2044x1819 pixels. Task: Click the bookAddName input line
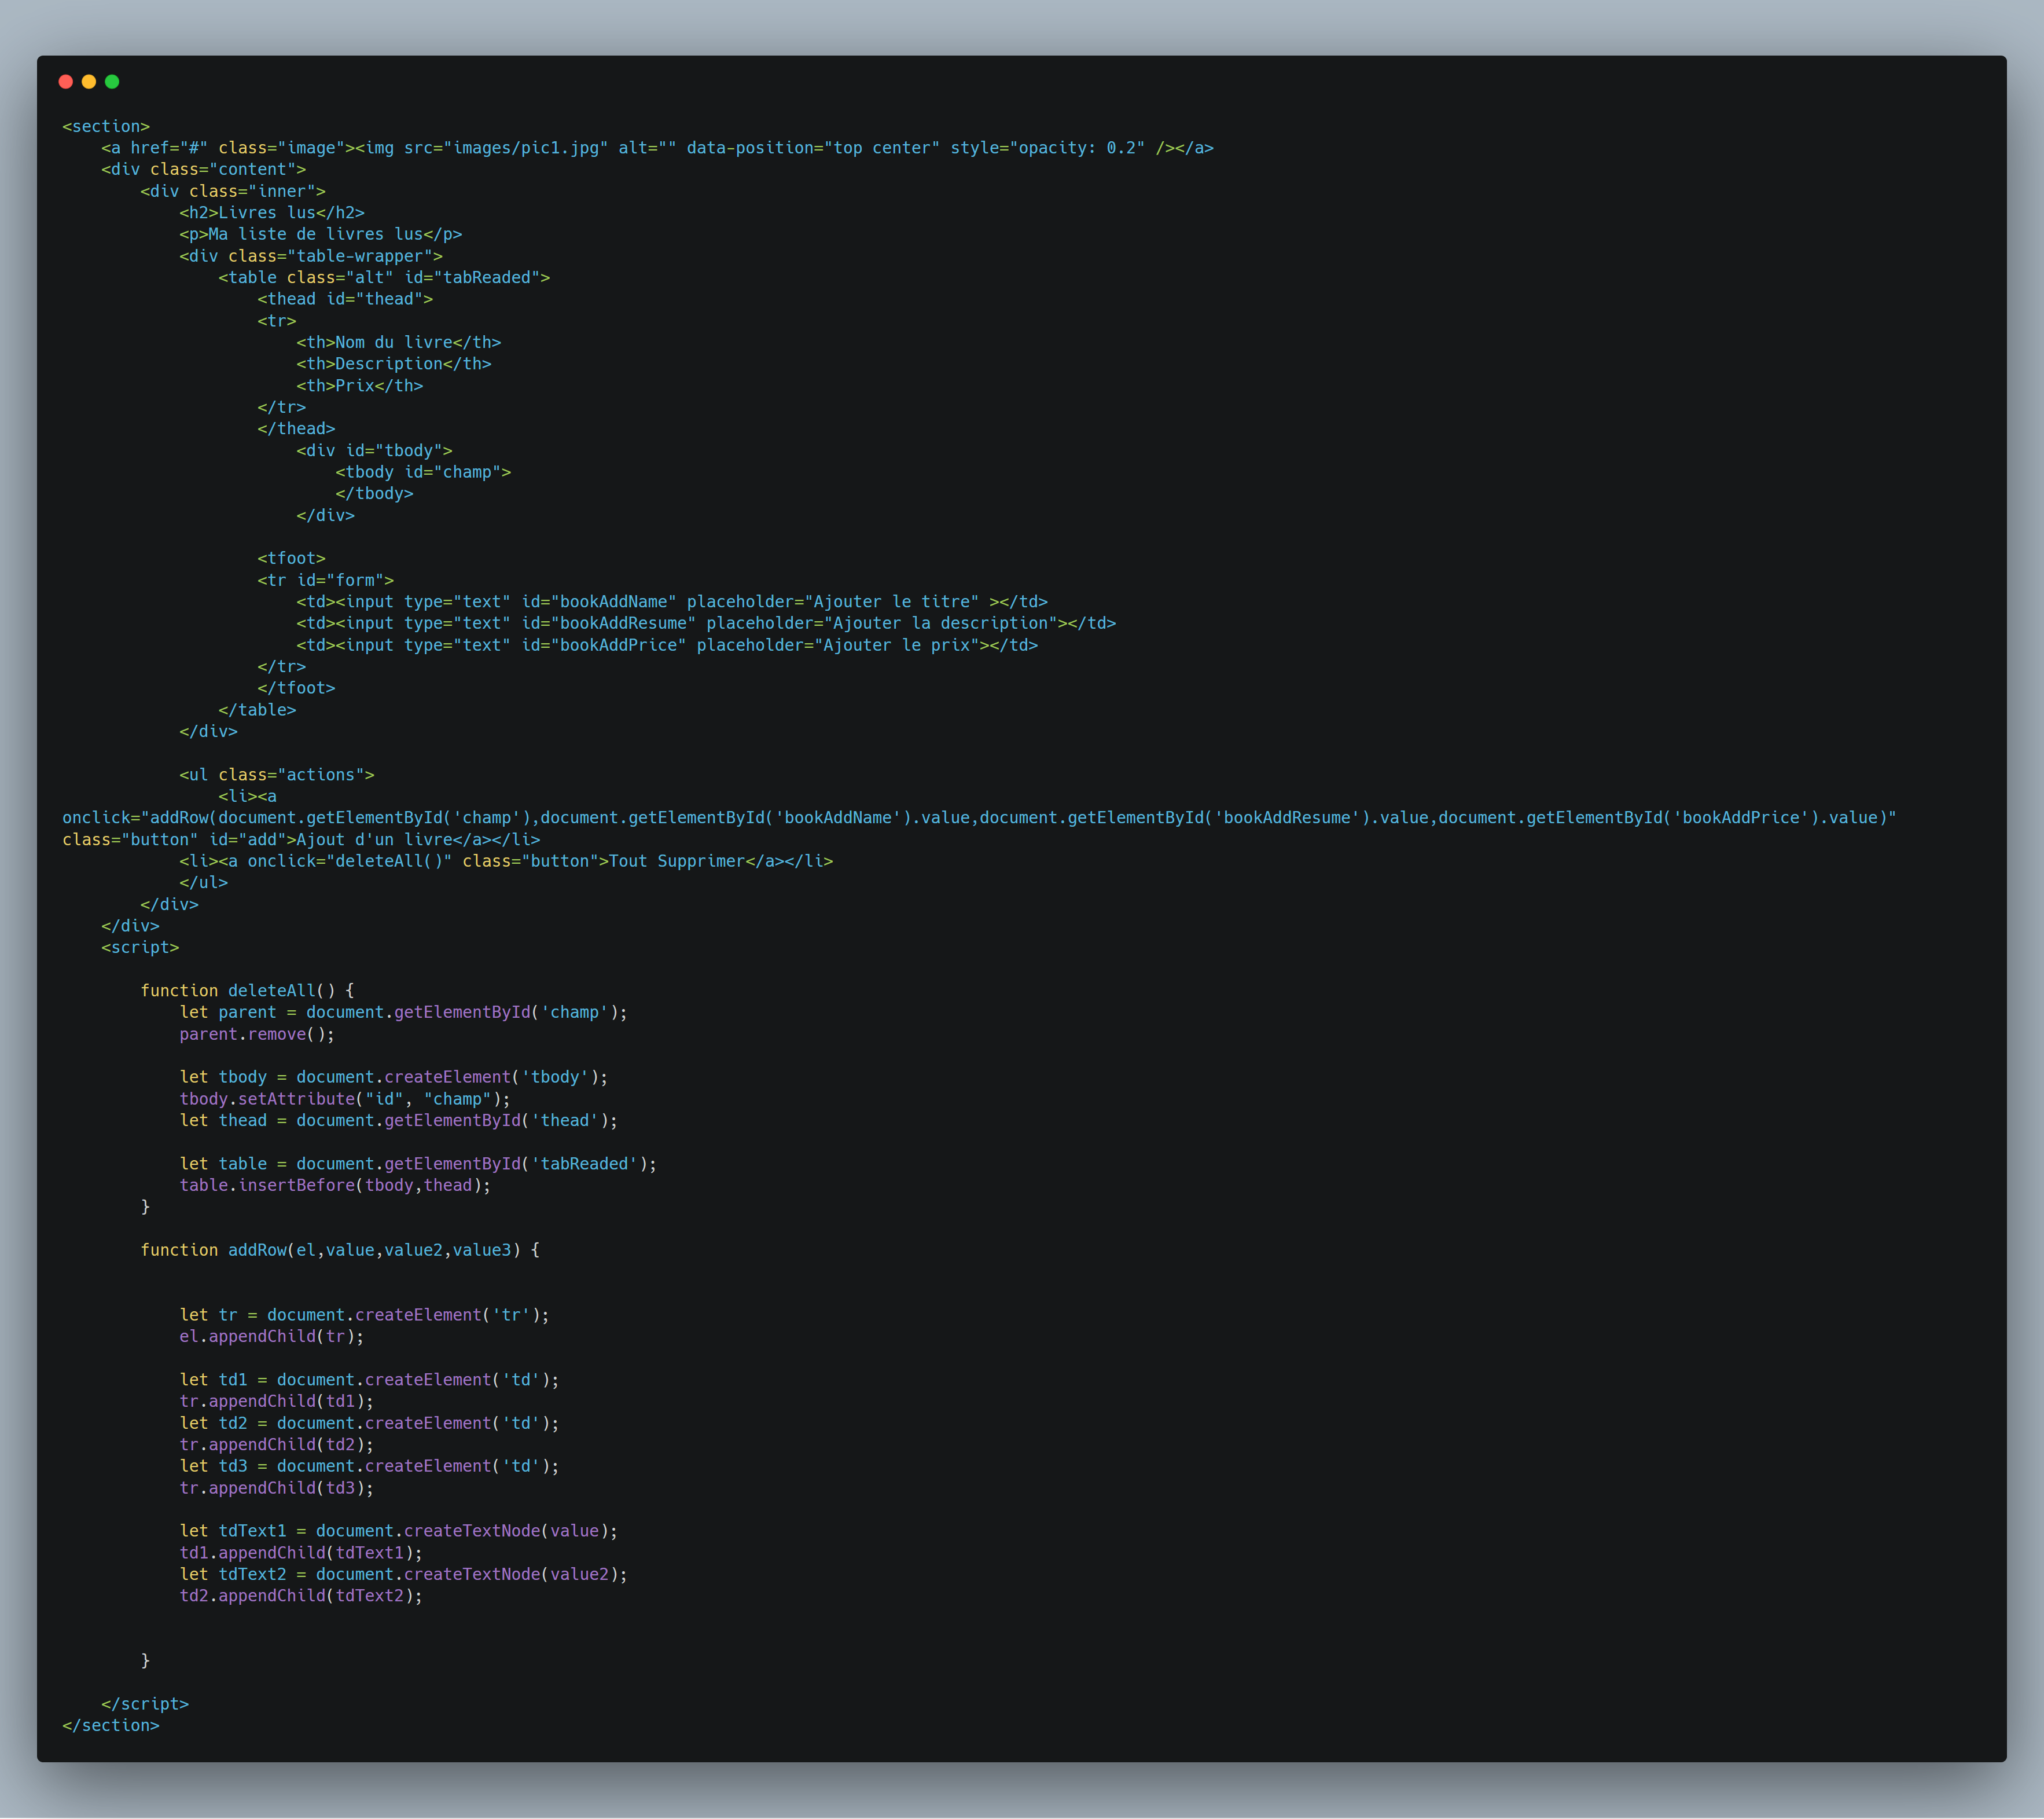coord(671,602)
